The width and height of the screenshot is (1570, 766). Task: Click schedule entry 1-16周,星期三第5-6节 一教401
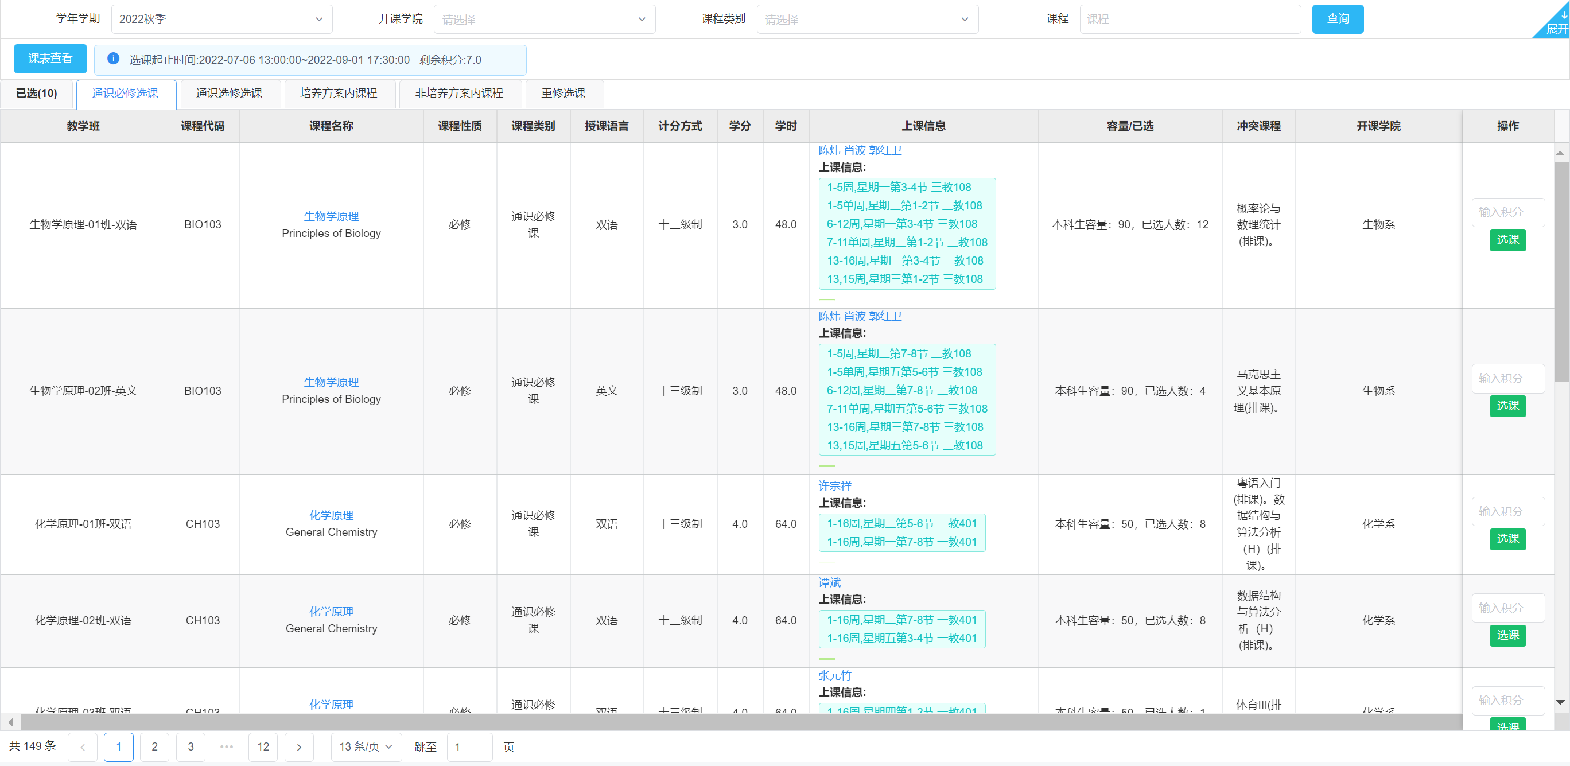coord(901,523)
